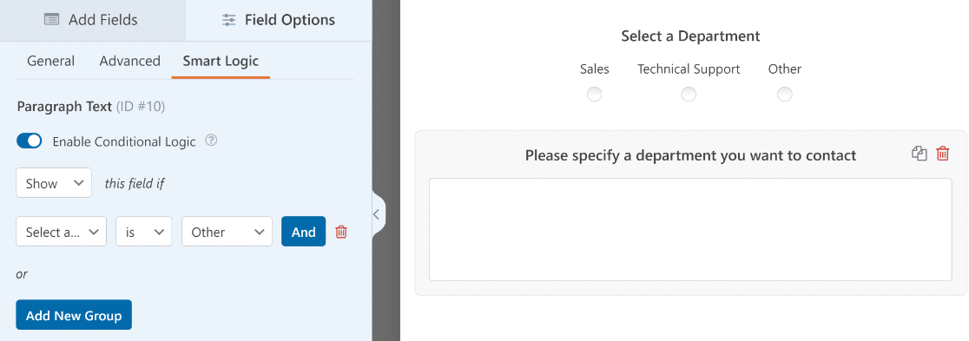
Task: Switch to the Advanced tab
Action: click(x=129, y=61)
